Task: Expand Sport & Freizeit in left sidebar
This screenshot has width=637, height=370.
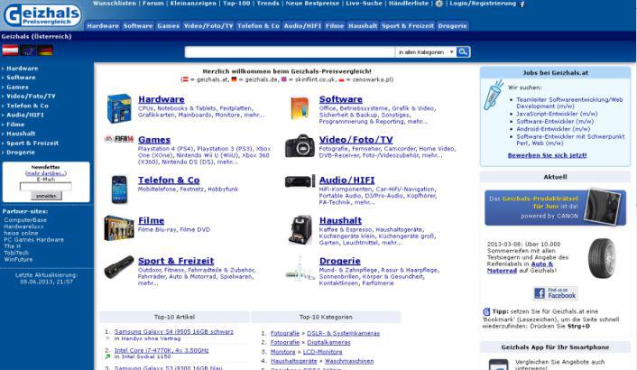Action: point(32,143)
